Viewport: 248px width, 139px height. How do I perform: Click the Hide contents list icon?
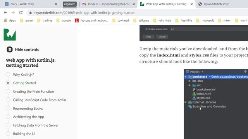(10, 49)
